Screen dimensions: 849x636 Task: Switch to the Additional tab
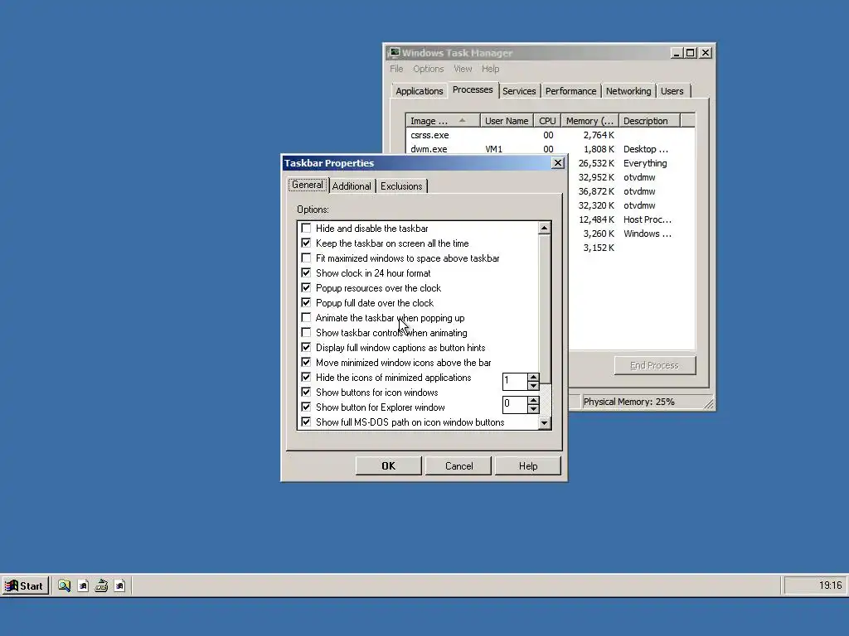pos(352,186)
